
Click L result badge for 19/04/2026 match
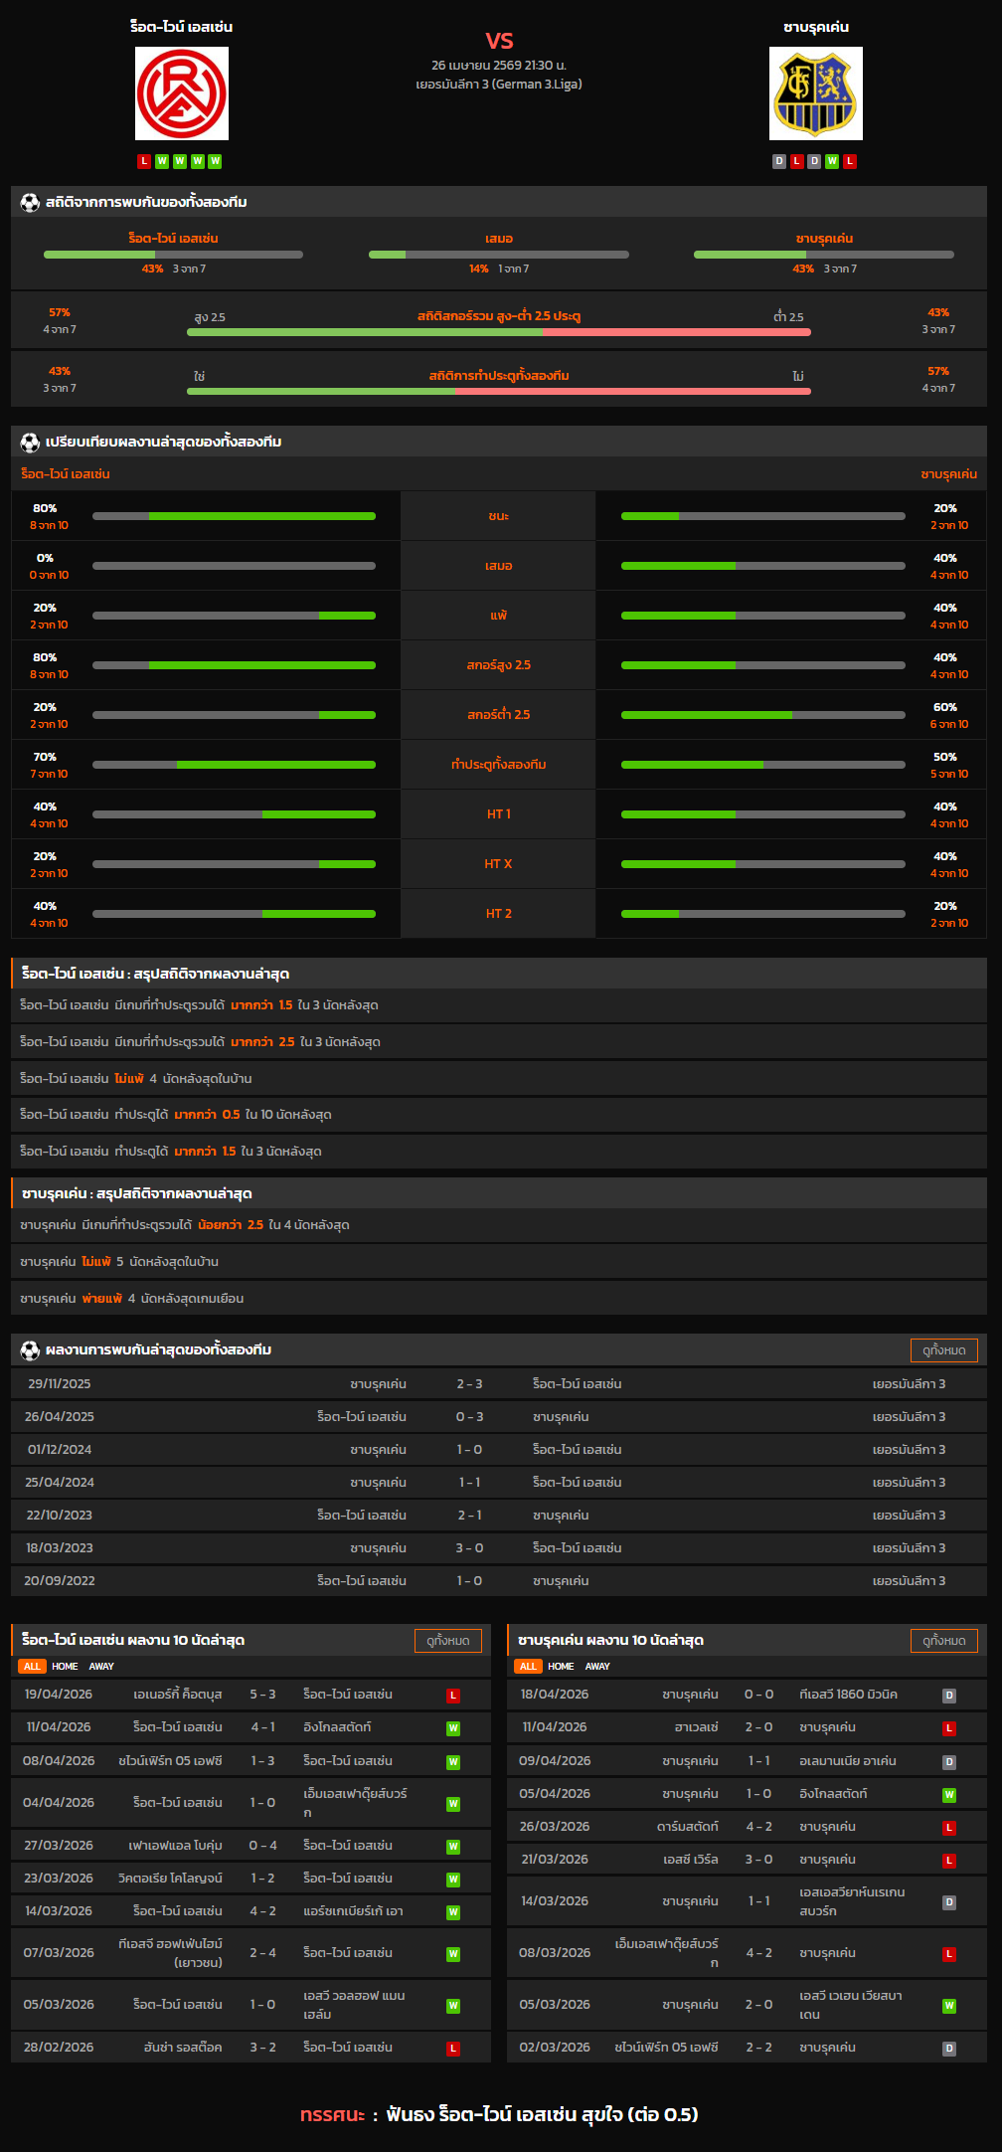point(453,1696)
